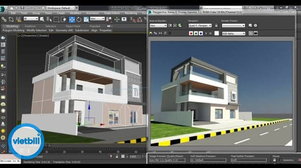Open the Rendering menu

pyautogui.click(x=131, y=13)
